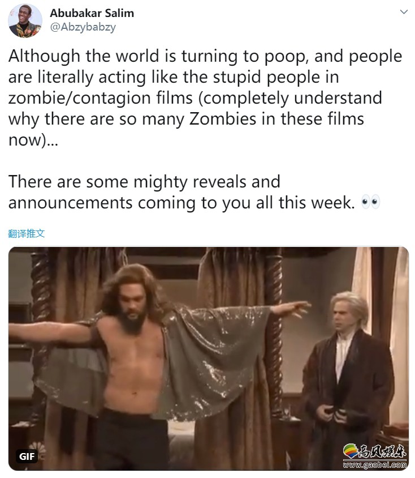Click the line 'There are some mighty reveals'
Screen dimensions: 415x478
pyautogui.click(x=144, y=182)
